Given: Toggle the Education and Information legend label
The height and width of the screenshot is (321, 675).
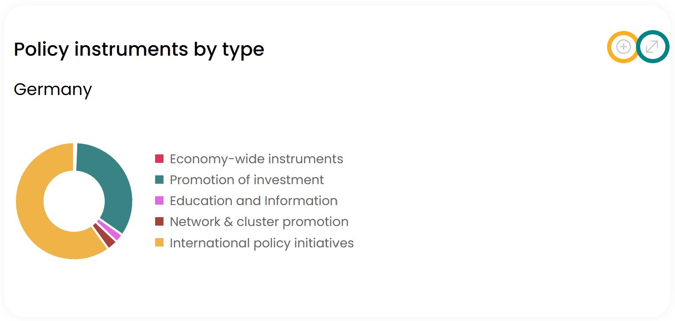Looking at the screenshot, I should 253,201.
